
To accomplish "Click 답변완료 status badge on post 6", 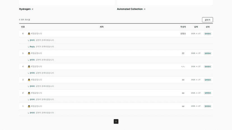I will coord(208,33).
